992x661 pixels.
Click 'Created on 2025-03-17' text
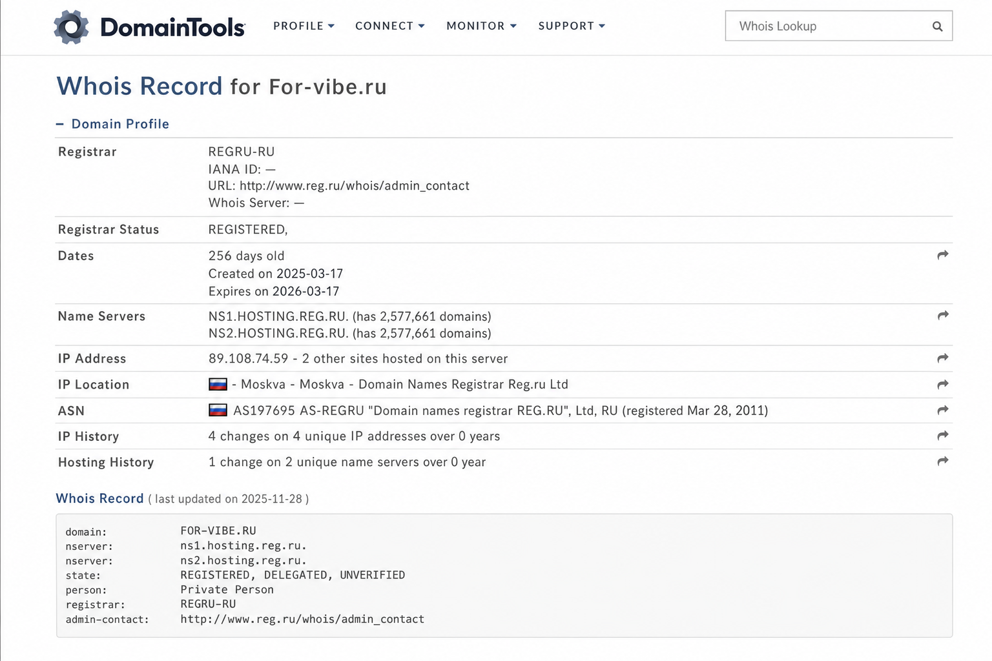click(x=276, y=274)
